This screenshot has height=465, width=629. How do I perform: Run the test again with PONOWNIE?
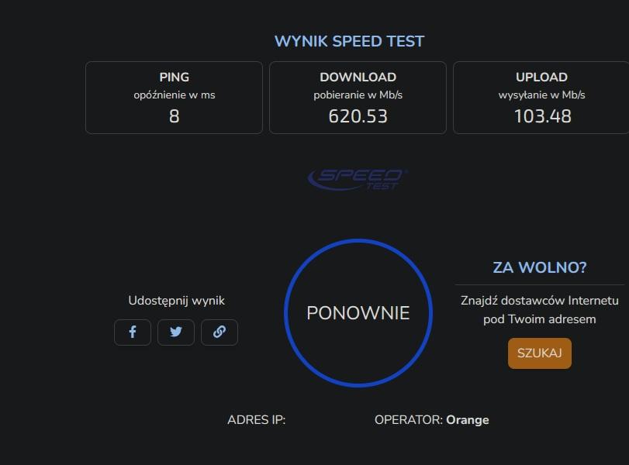tap(358, 313)
